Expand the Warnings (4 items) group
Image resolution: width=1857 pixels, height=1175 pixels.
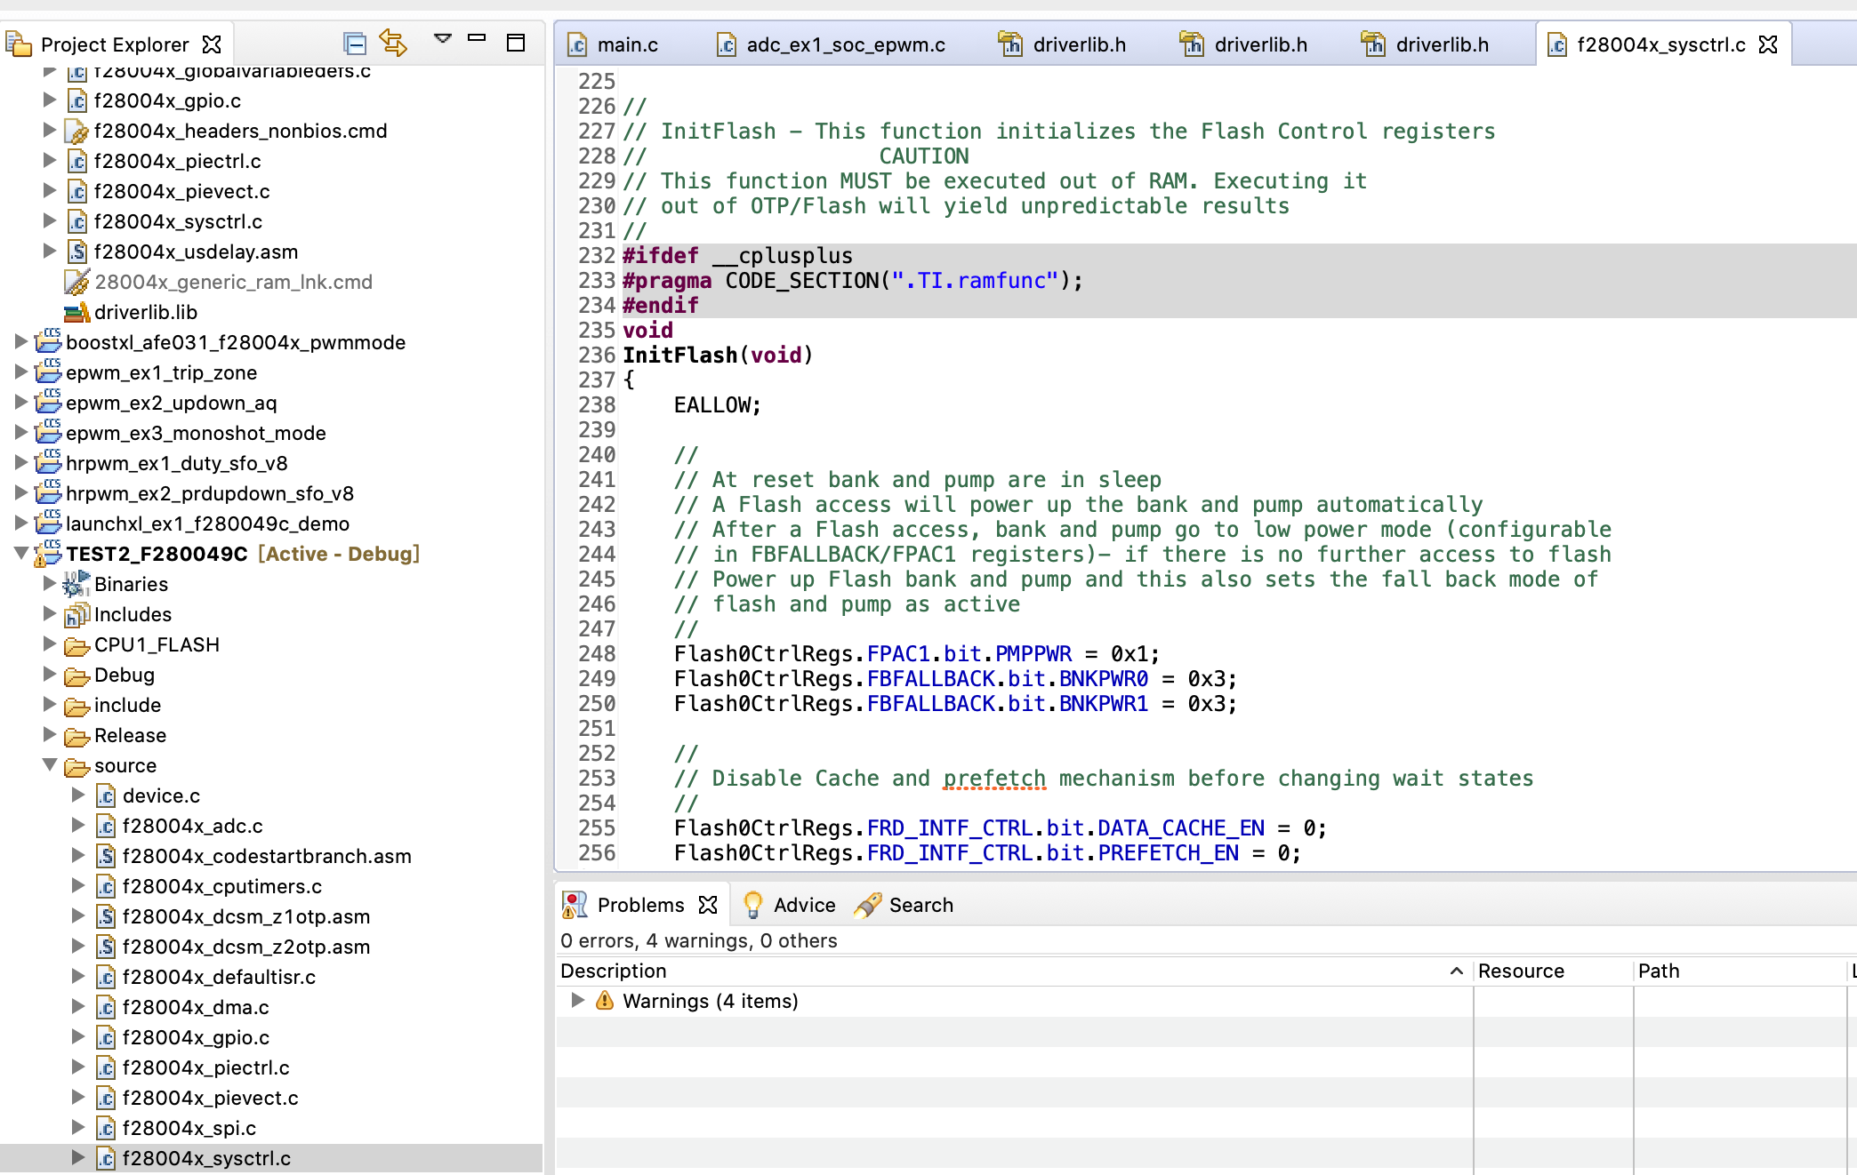pos(578,1001)
